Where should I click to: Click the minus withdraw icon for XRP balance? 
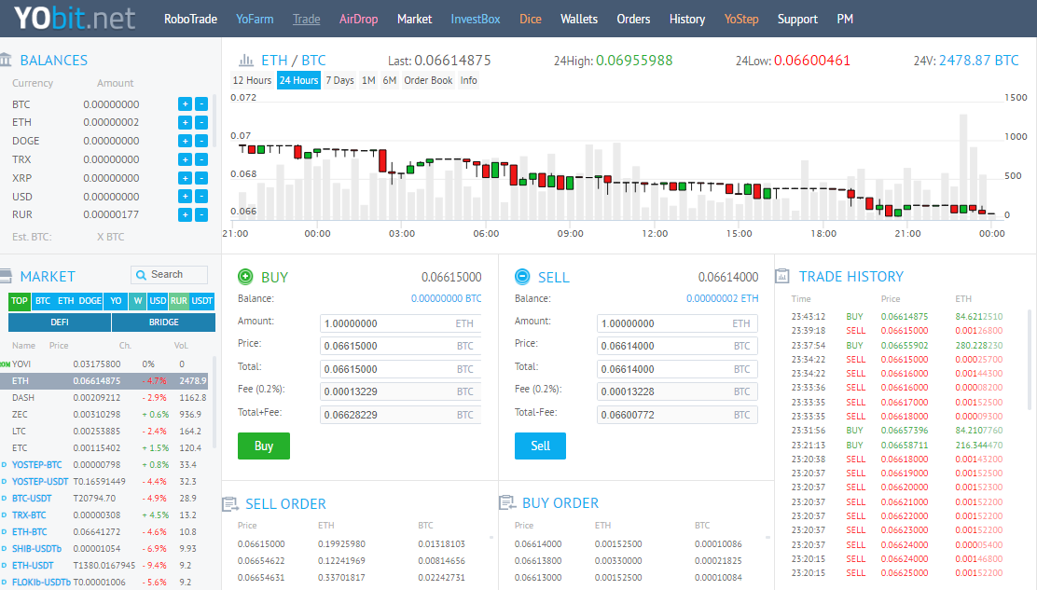pos(201,178)
